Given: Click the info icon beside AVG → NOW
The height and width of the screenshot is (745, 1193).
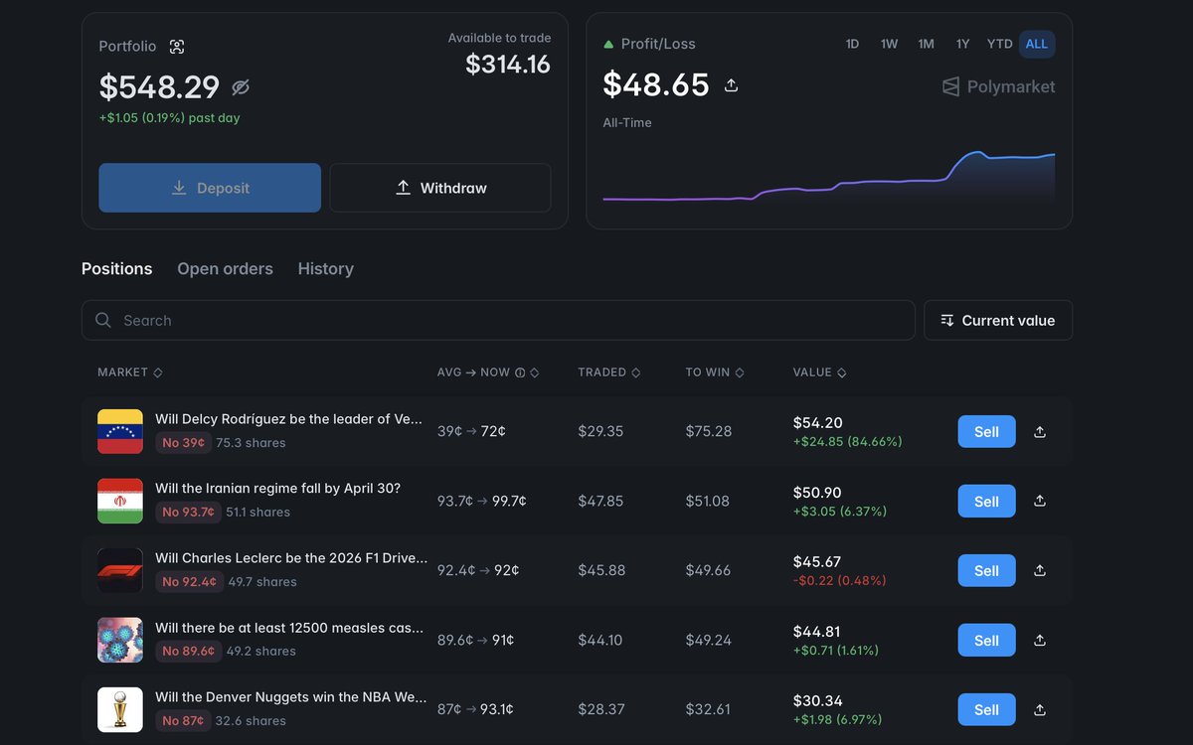Looking at the screenshot, I should pos(519,372).
